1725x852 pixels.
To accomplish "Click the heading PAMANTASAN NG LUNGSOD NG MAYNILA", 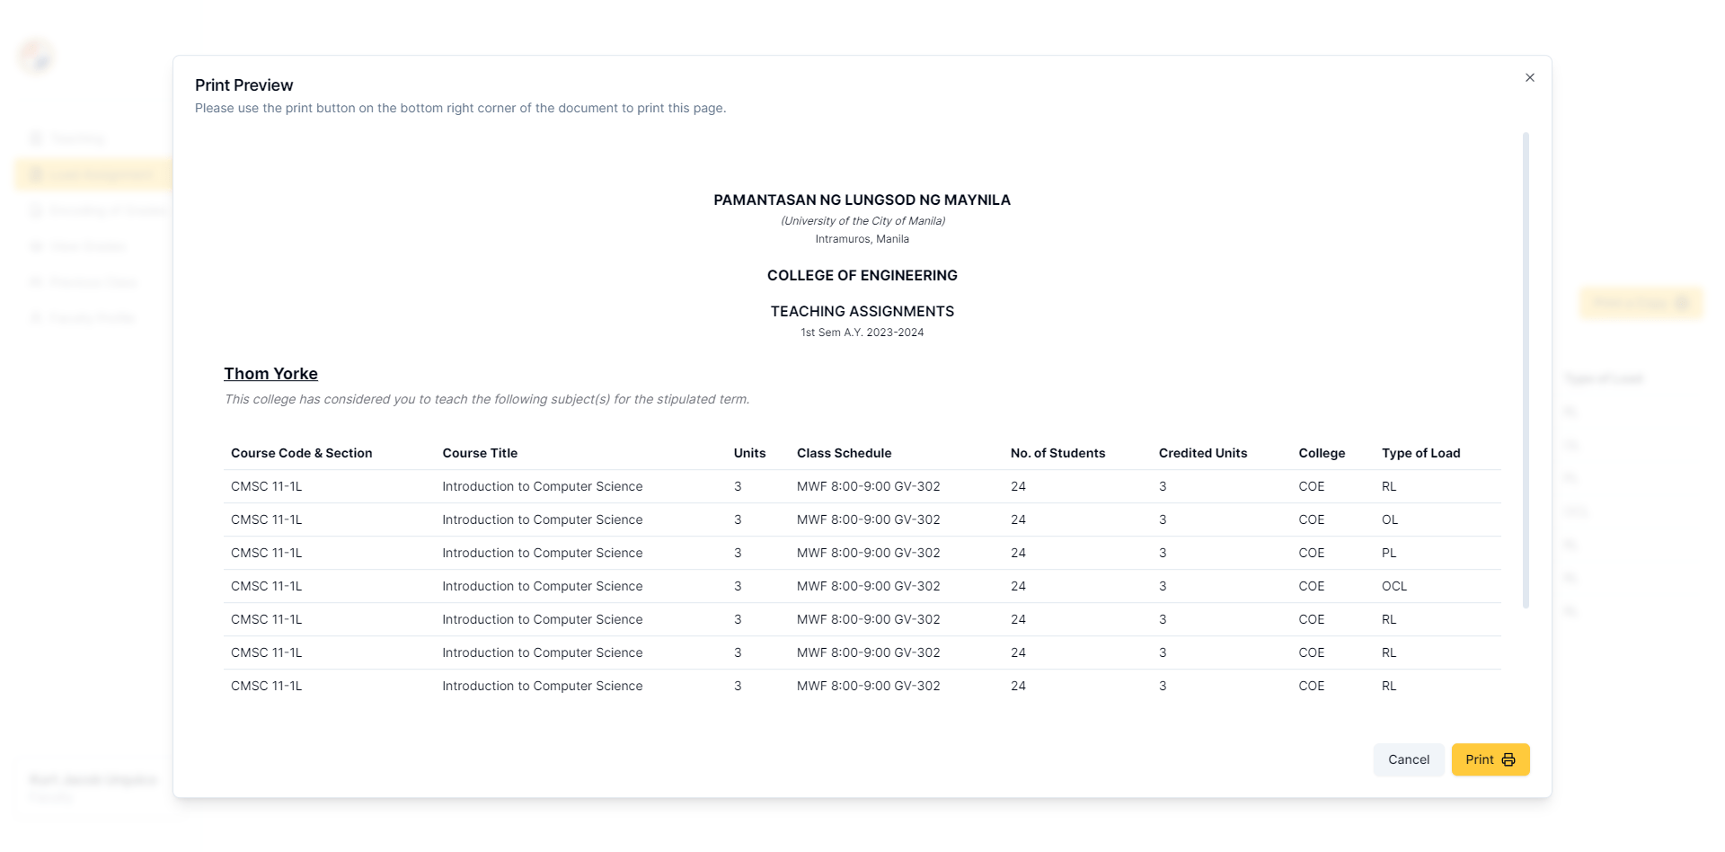I will point(862,200).
